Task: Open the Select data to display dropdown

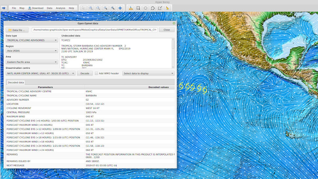Action: (x=148, y=74)
